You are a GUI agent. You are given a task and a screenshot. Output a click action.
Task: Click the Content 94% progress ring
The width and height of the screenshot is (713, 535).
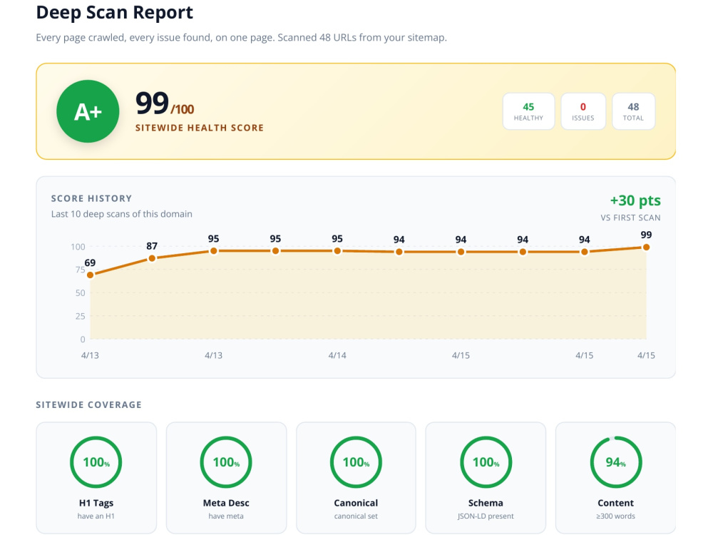click(616, 462)
